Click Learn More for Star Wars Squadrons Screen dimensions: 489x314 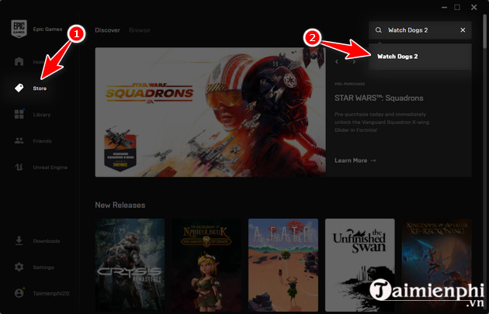[355, 160]
